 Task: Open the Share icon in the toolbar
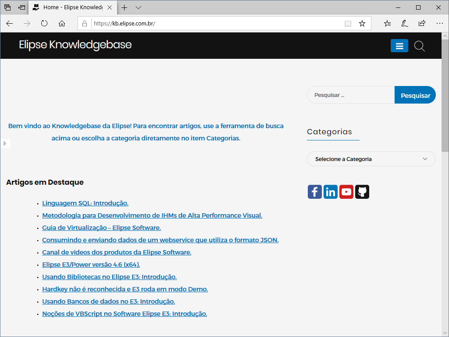point(422,23)
